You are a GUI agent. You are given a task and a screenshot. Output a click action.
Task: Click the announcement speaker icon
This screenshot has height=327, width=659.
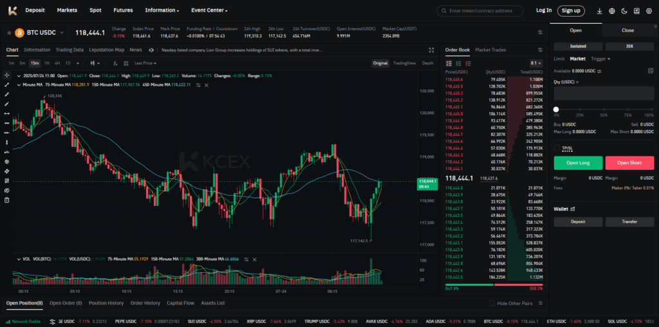151,50
